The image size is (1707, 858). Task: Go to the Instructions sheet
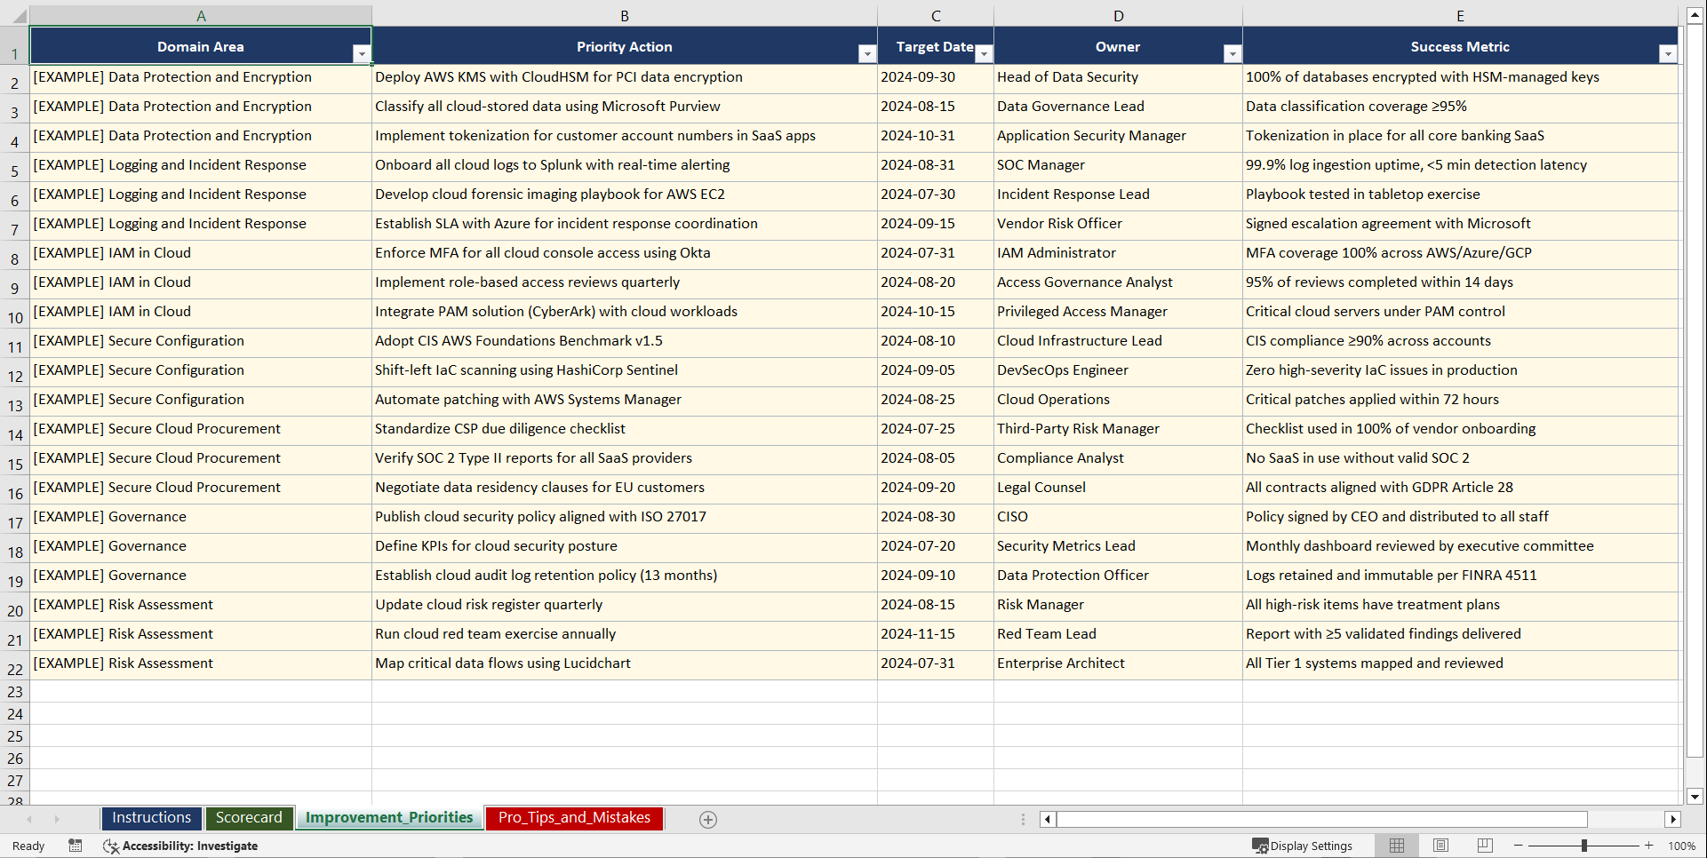tap(151, 818)
